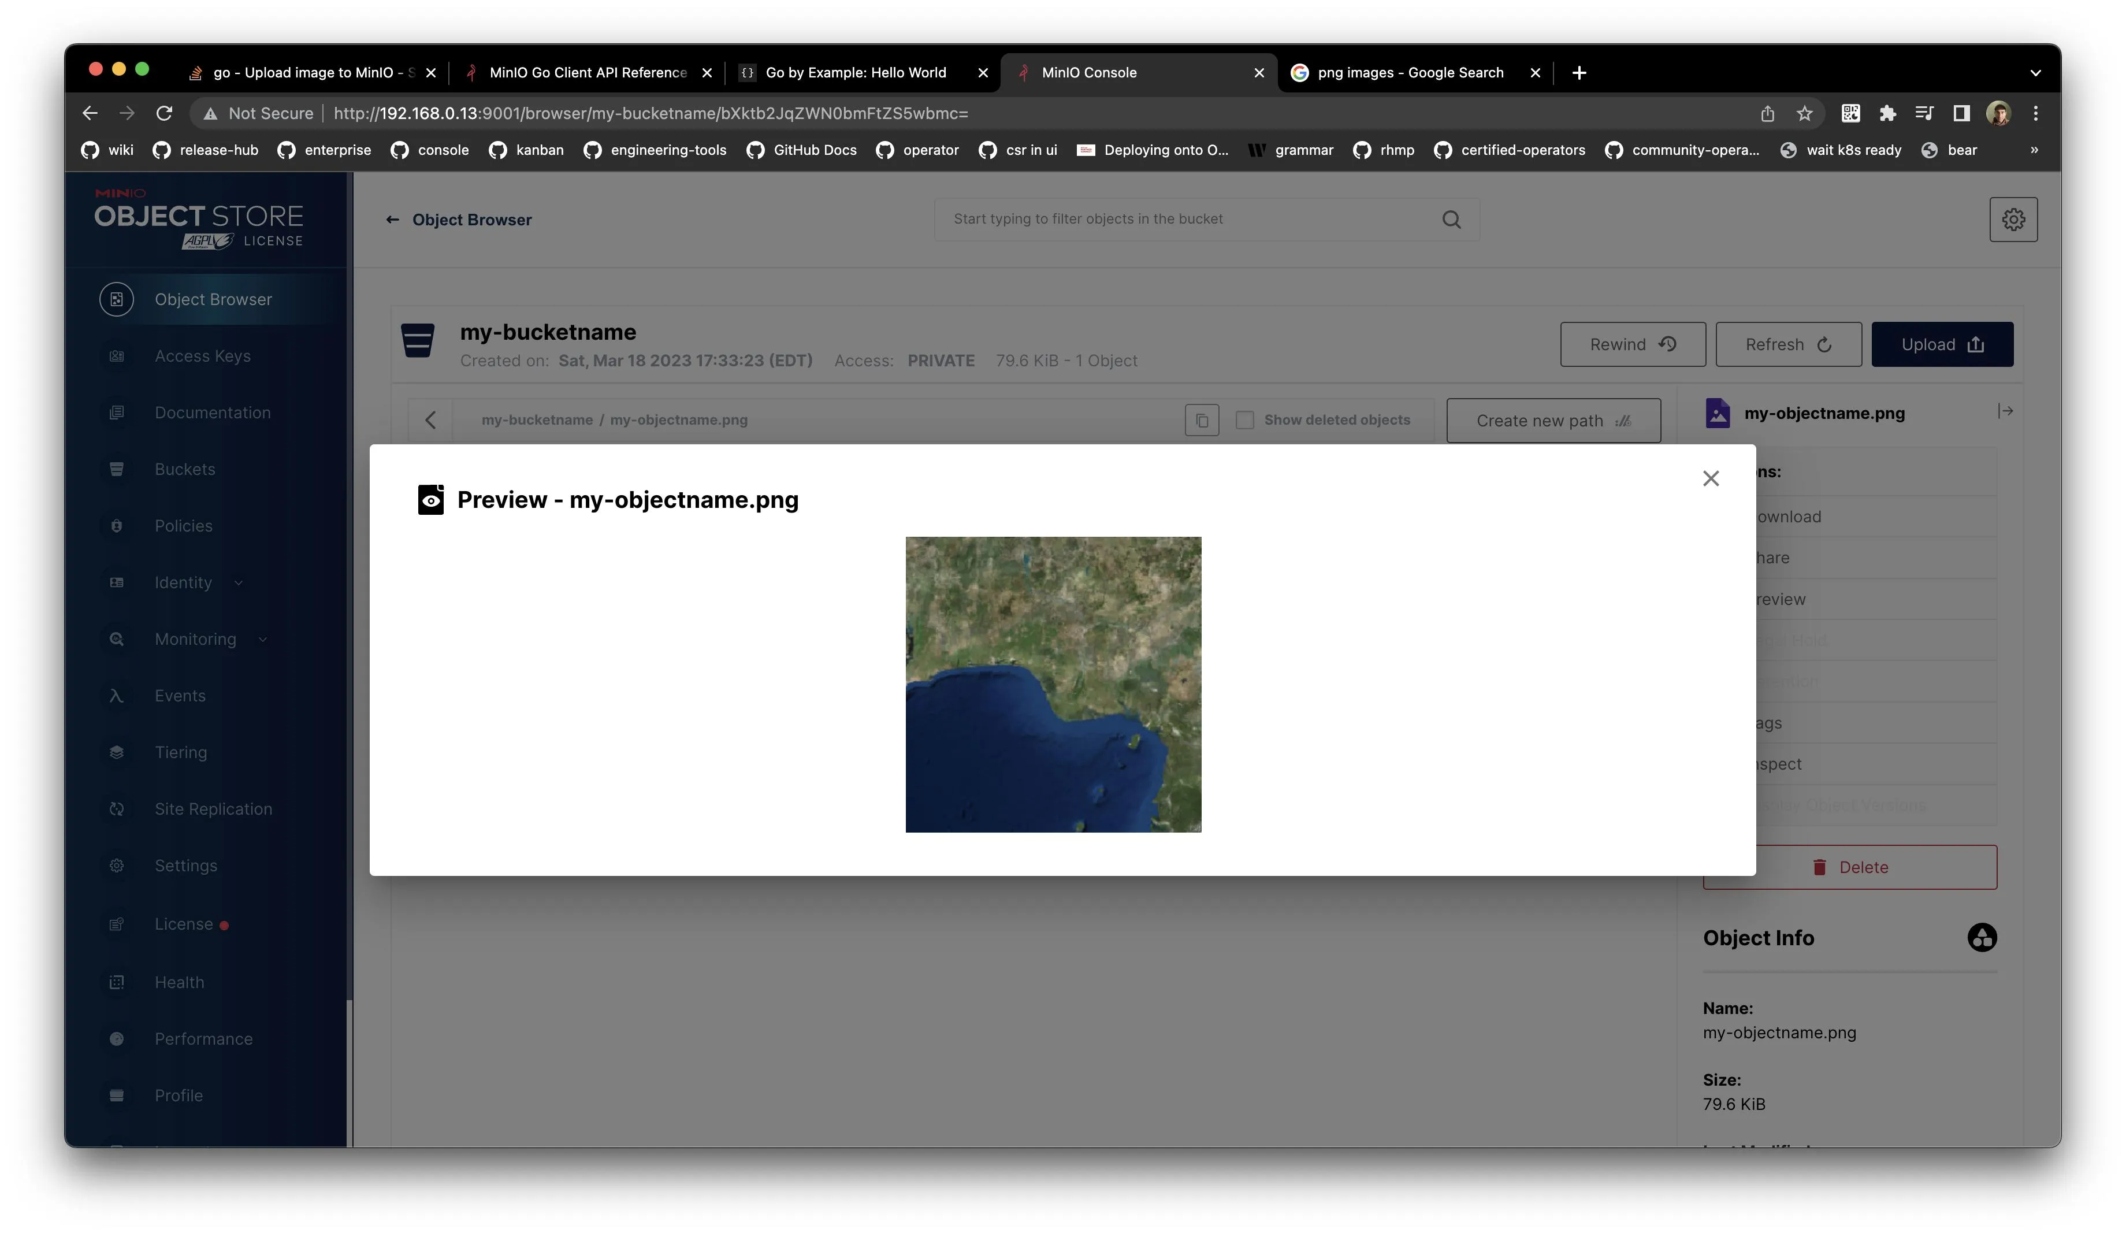Click the copy path icon
Viewport: 2126px width, 1233px height.
(1201, 420)
